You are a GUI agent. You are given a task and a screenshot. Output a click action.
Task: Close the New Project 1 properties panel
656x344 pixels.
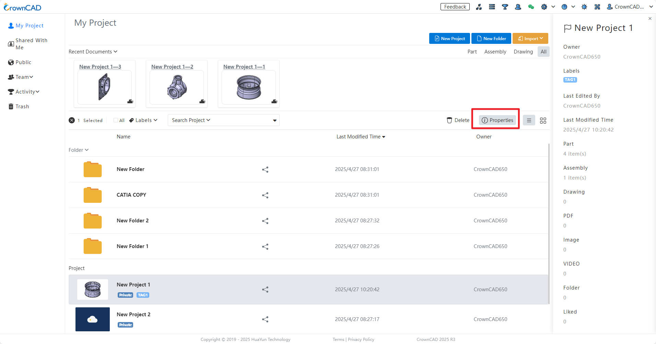click(x=650, y=19)
